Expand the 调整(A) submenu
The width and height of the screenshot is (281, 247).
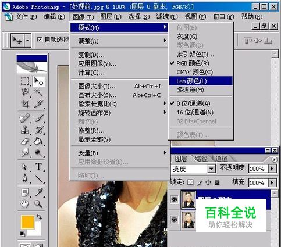(x=119, y=41)
